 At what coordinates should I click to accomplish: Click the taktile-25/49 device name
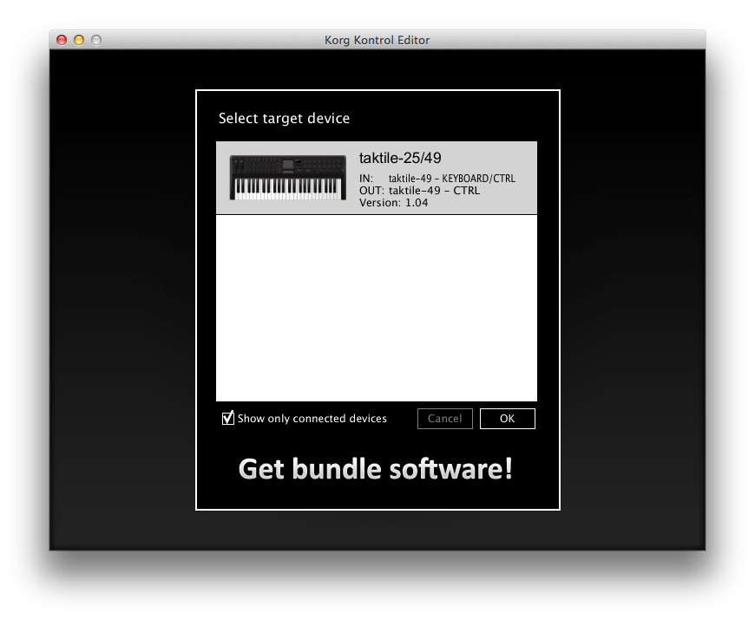(400, 158)
